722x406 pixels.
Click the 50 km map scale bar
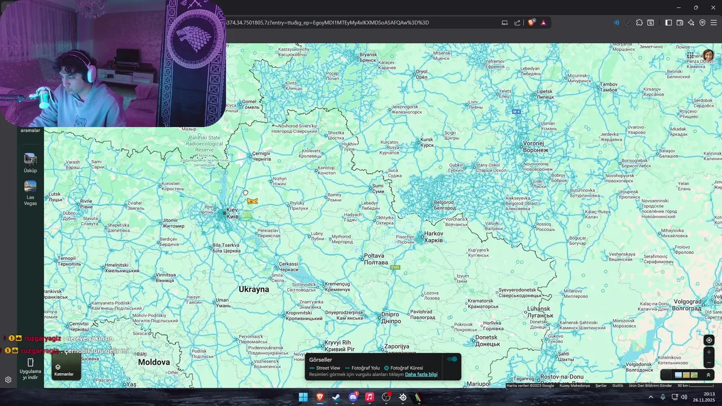[695, 386]
